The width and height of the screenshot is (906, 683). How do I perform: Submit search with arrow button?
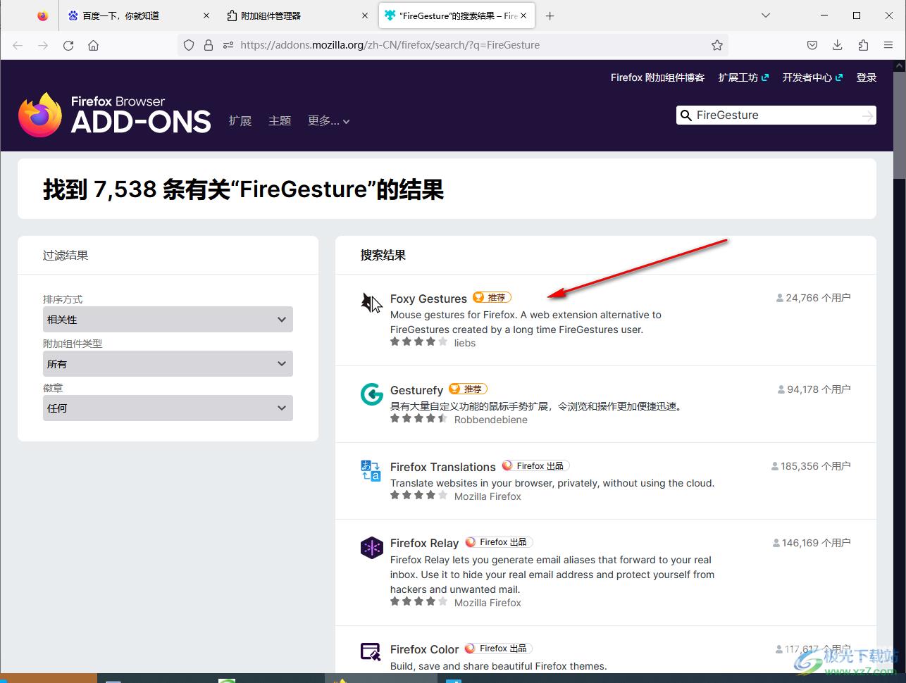[x=867, y=115]
